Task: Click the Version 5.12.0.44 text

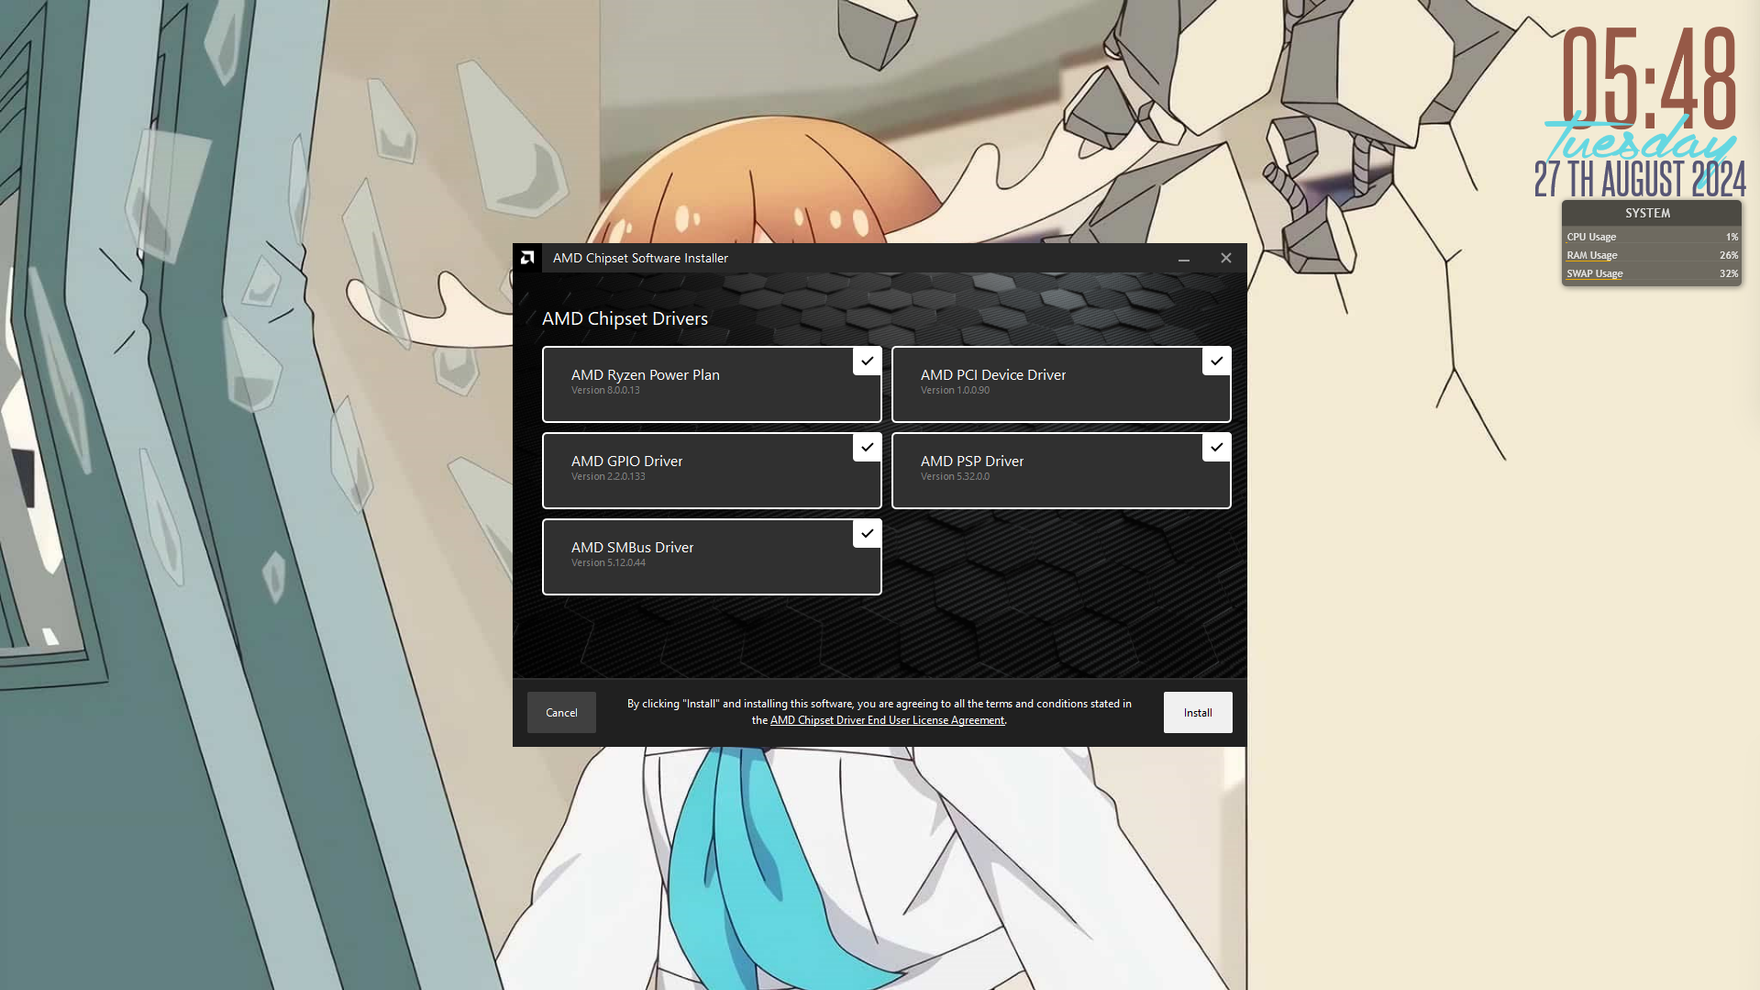Action: pyautogui.click(x=608, y=562)
